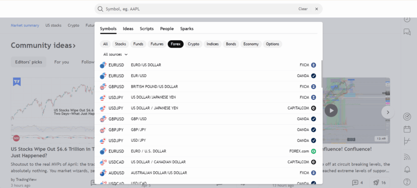417x188 pixels.
Task: Click the target icon in right sidebar
Action: point(406,117)
